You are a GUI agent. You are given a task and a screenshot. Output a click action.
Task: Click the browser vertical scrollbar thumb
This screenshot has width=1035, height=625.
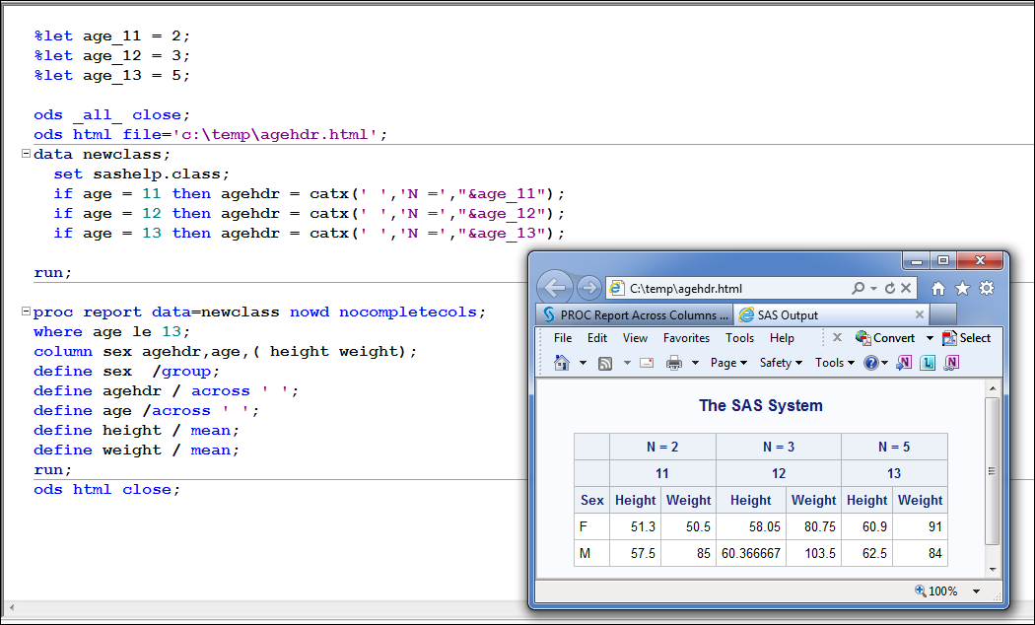click(x=992, y=471)
